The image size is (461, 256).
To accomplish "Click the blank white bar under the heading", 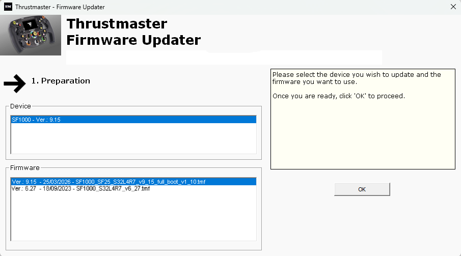I will [224, 57].
